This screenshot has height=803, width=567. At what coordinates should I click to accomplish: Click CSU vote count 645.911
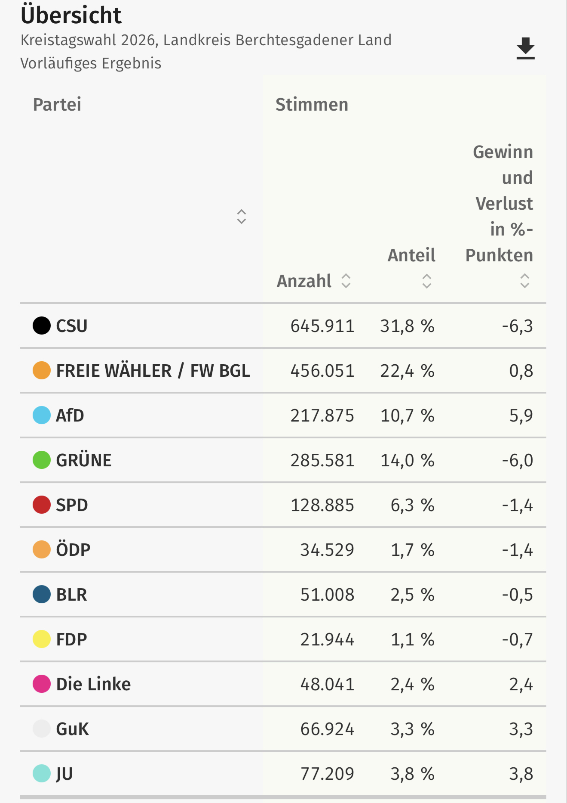pyautogui.click(x=322, y=326)
